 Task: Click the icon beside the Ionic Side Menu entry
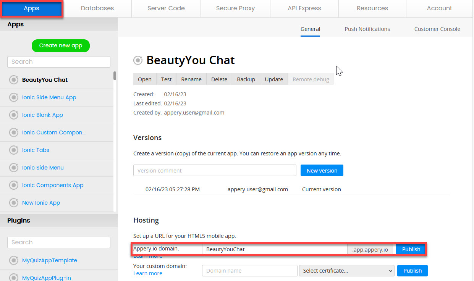(14, 168)
